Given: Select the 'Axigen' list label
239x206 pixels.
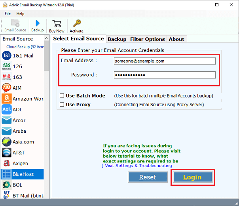Looking at the screenshot, I should [x=20, y=164].
